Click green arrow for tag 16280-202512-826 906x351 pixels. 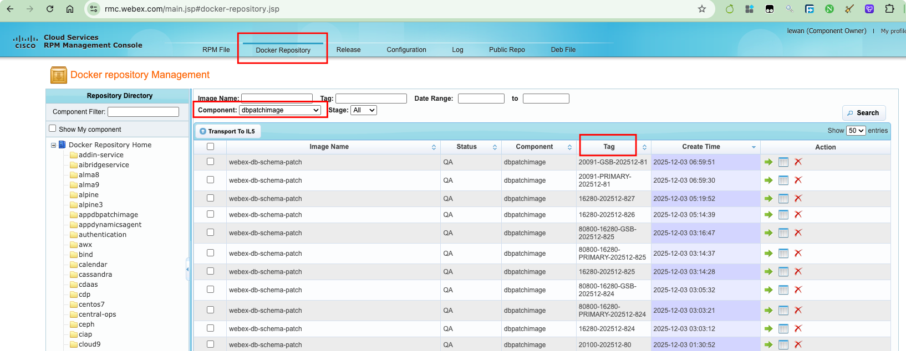pyautogui.click(x=768, y=215)
